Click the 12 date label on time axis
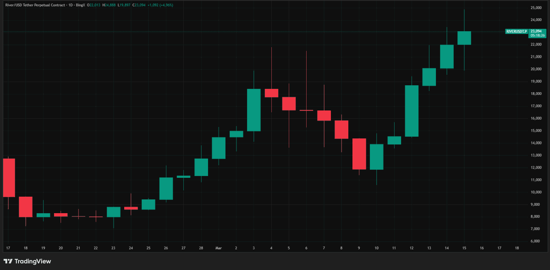Viewport: 550px width, 270px height. pyautogui.click(x=412, y=248)
